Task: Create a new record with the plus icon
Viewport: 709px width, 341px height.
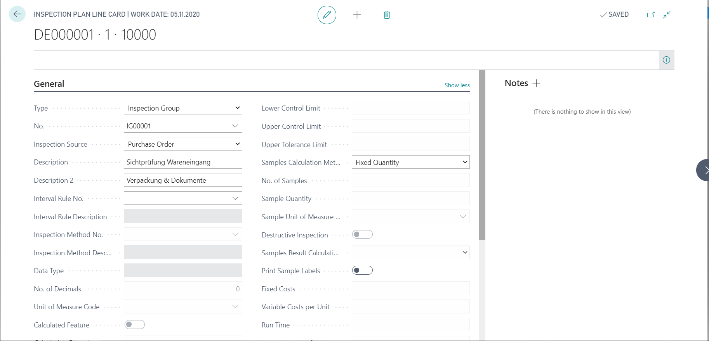Action: coord(357,15)
